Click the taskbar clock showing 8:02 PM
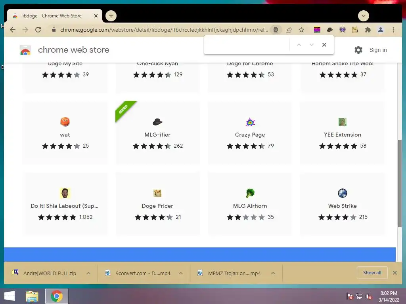 (389, 296)
